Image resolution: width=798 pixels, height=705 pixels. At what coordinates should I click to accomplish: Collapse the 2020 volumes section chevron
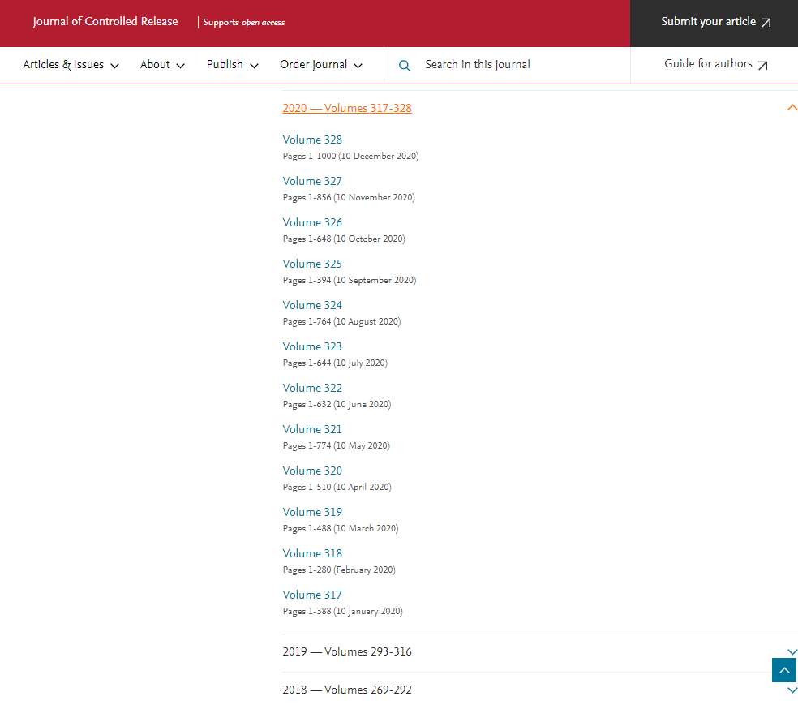tap(792, 107)
